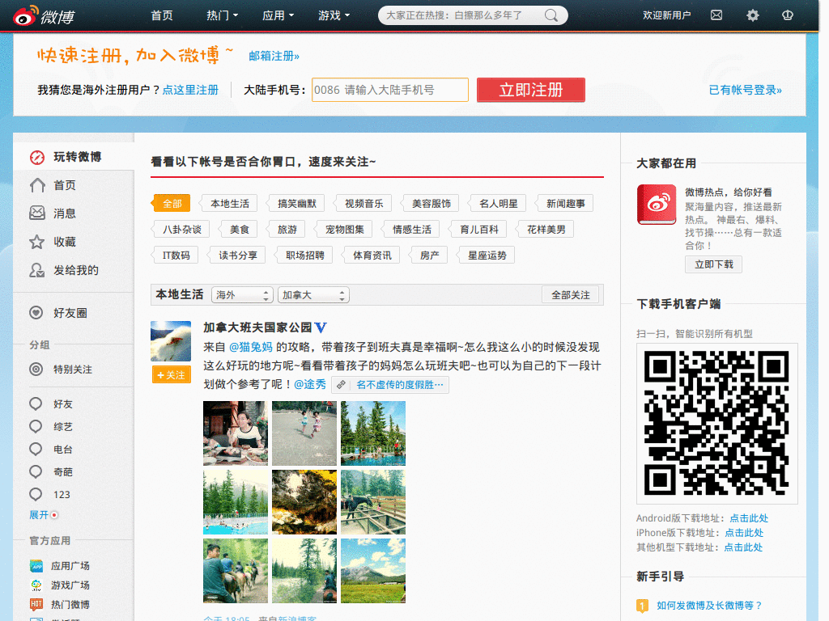Screen dimensions: 829x621
Task: Click the number 1 guide badge icon
Action: (x=642, y=606)
